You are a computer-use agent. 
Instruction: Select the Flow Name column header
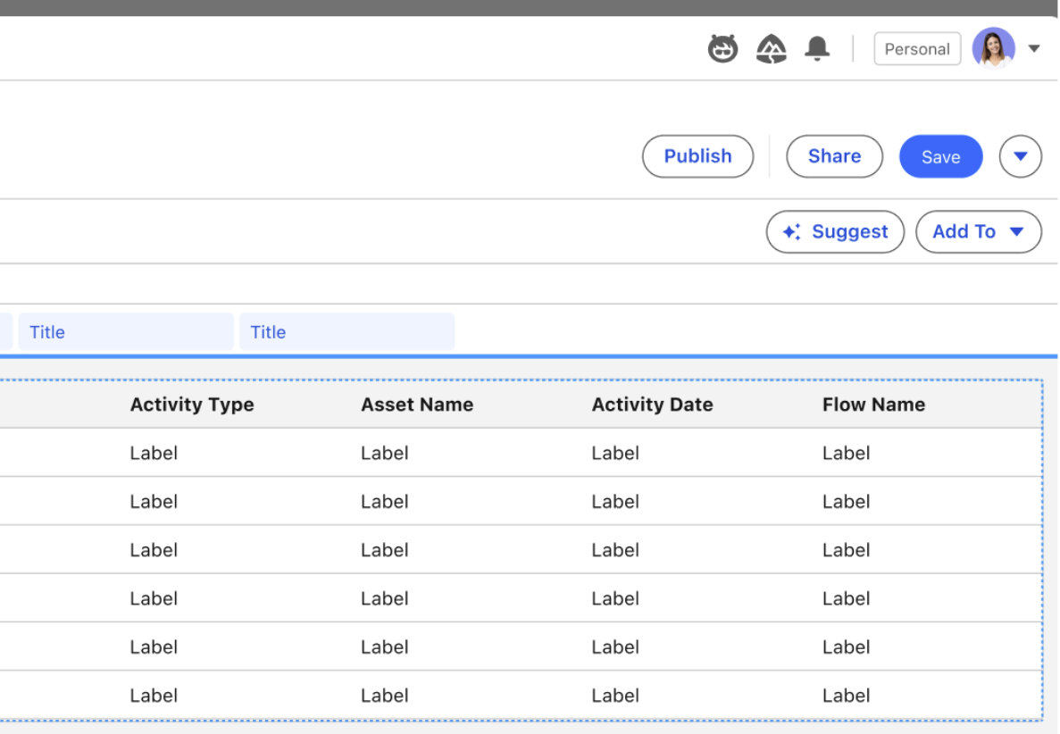873,405
